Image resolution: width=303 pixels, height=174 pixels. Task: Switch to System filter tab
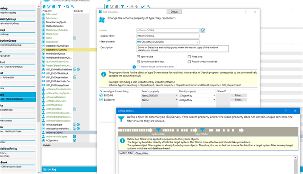[126, 153]
